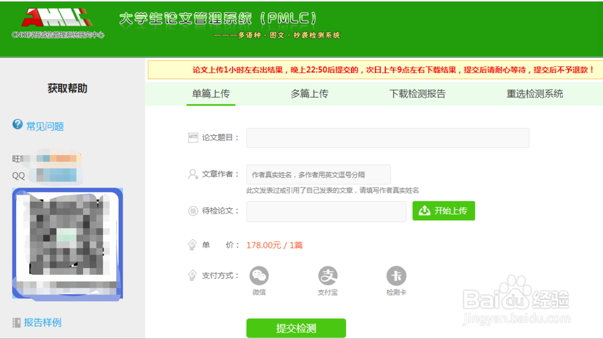The width and height of the screenshot is (603, 339).
Task: Select detection card (检测卡) payment icon
Action: pyautogui.click(x=396, y=276)
